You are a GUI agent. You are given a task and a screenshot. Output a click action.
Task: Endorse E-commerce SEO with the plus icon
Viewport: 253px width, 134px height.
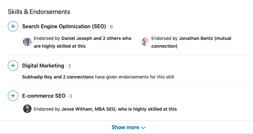[13, 96]
